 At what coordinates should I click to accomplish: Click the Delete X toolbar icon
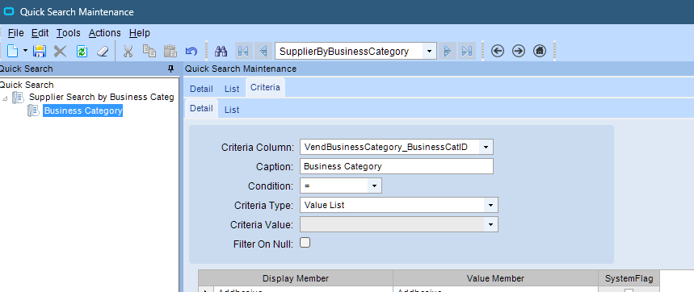[60, 52]
